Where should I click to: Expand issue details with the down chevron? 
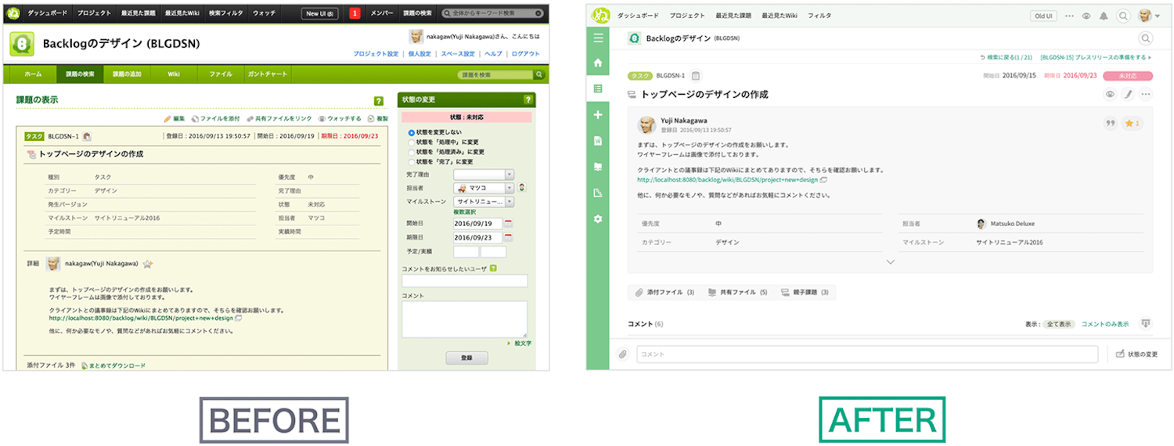[890, 262]
